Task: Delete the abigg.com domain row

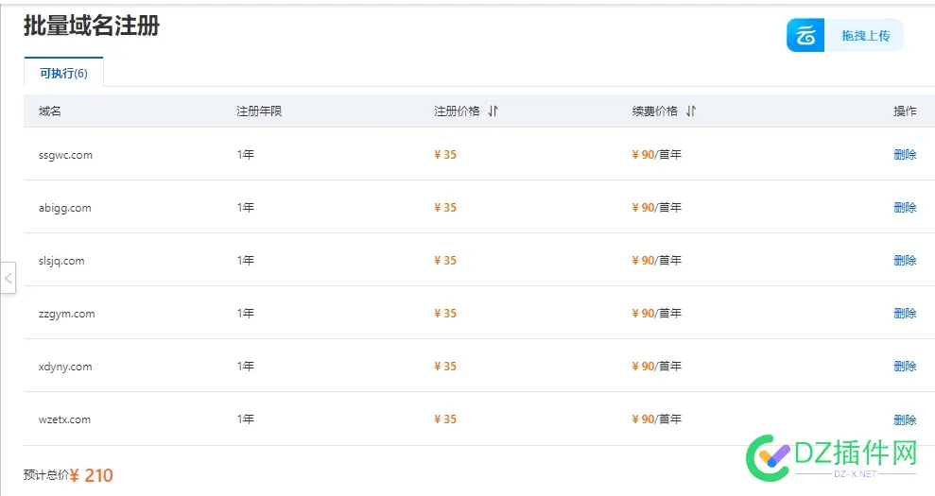Action: point(904,208)
